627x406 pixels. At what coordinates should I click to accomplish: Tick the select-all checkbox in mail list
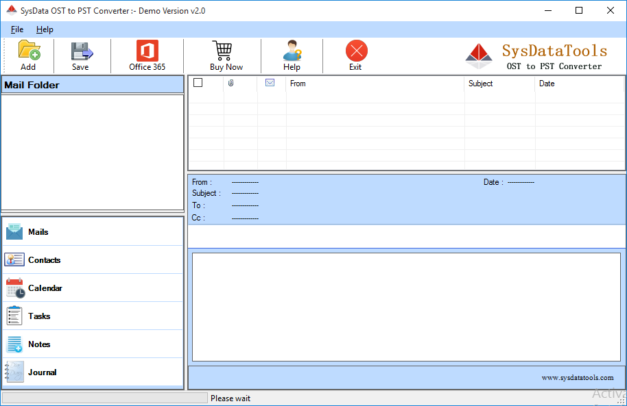[x=198, y=83]
